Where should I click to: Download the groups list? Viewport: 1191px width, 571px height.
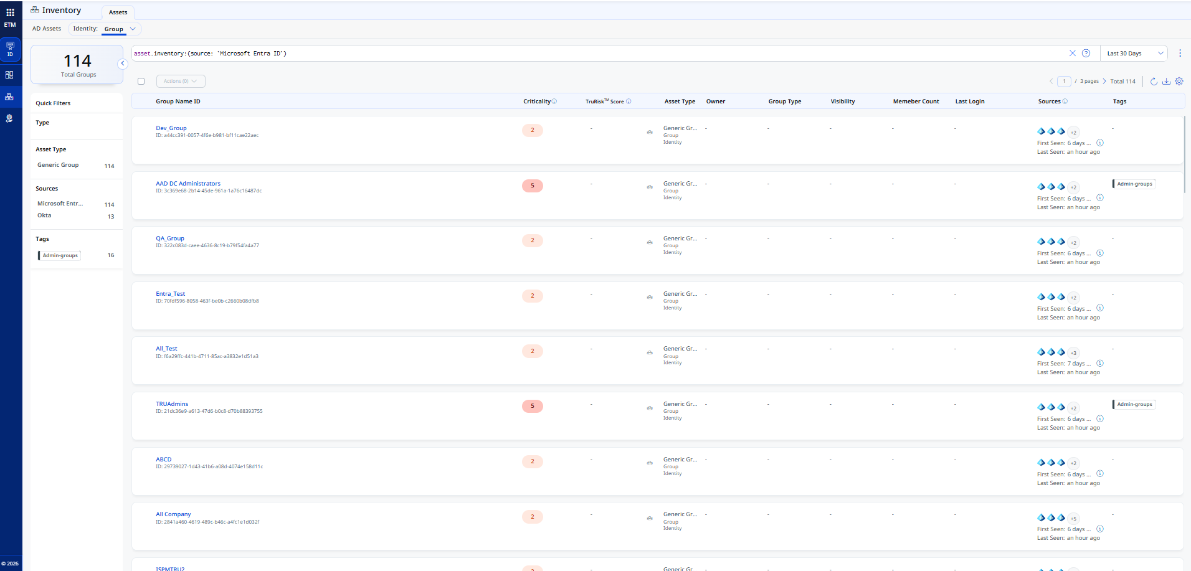[1166, 82]
